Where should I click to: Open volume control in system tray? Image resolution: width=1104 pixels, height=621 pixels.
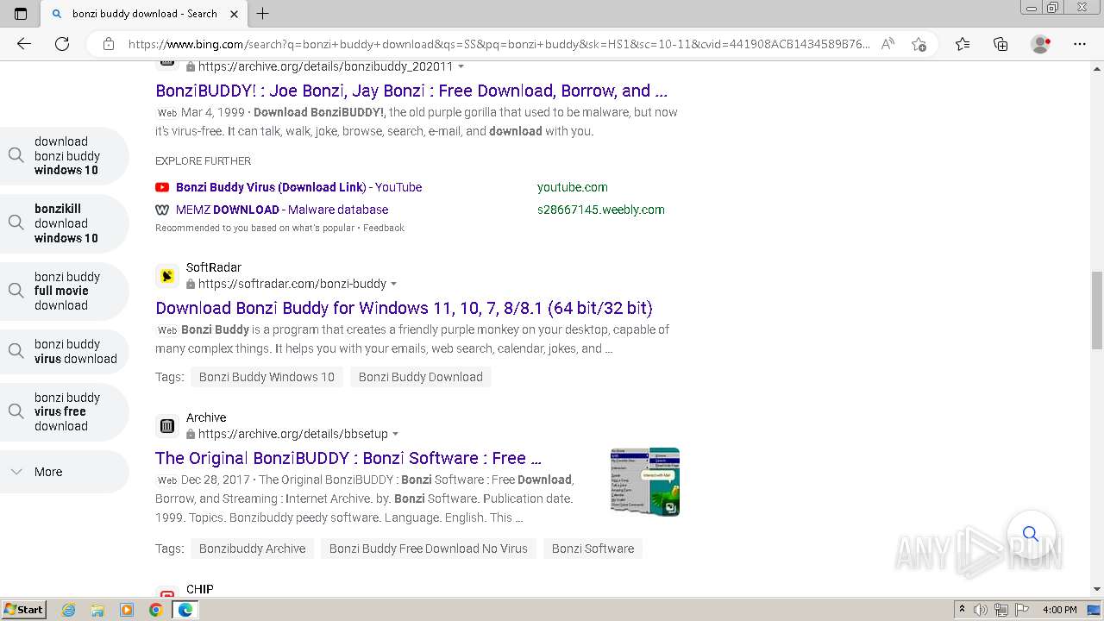pyautogui.click(x=982, y=610)
